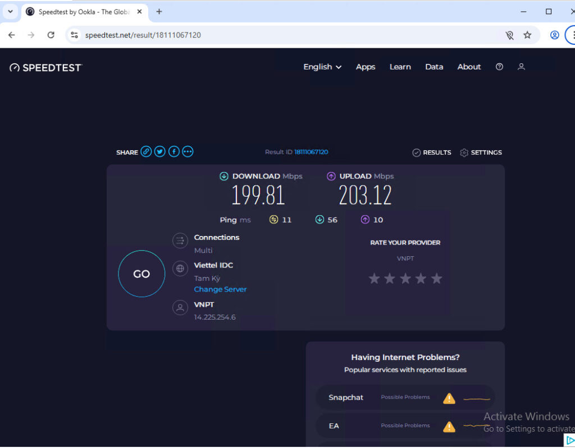
Task: Click the Snapchat issues trend graph
Action: tap(477, 399)
